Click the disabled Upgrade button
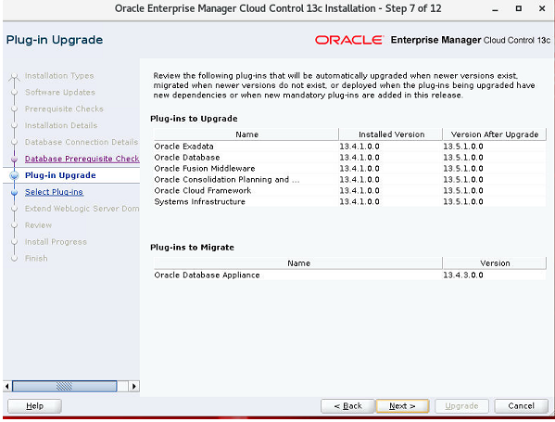 (461, 406)
